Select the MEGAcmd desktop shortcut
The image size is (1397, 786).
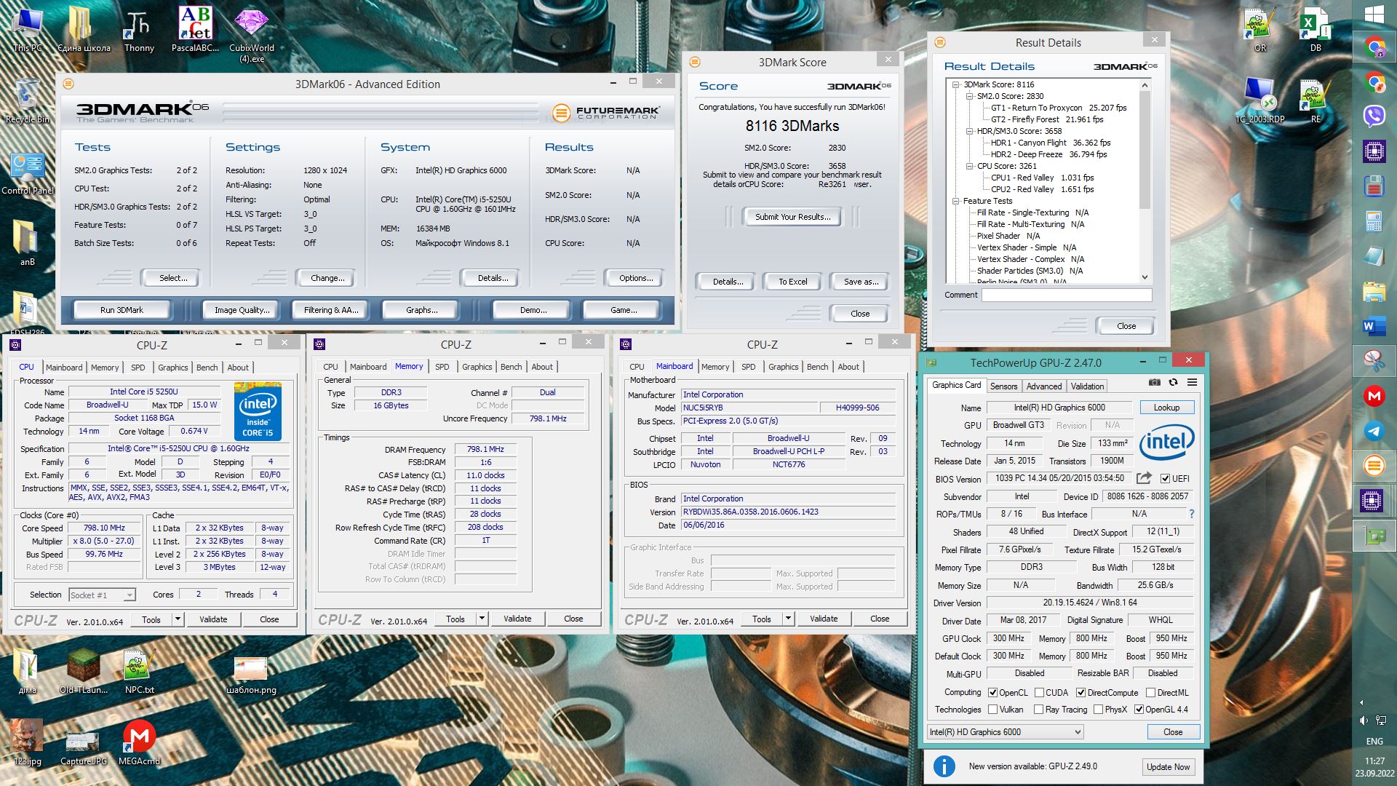coord(139,742)
